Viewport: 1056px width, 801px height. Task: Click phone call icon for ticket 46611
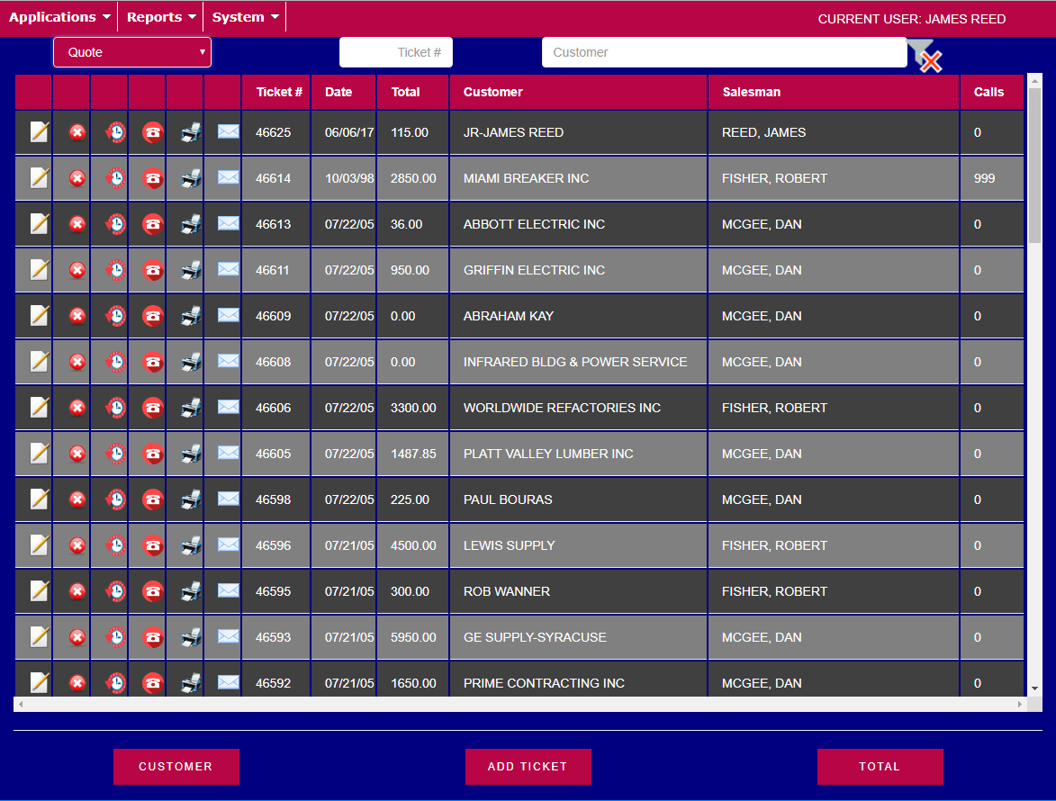point(153,270)
